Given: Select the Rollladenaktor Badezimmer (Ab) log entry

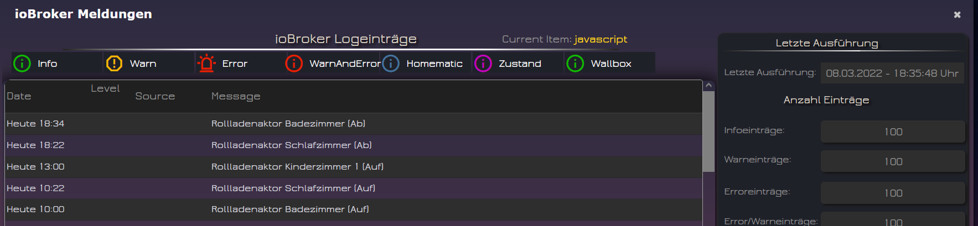Looking at the screenshot, I should pyautogui.click(x=288, y=124).
